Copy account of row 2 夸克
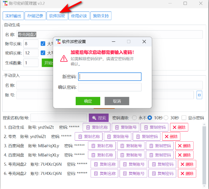This screenshot has height=189, width=209. [x=118, y=136]
